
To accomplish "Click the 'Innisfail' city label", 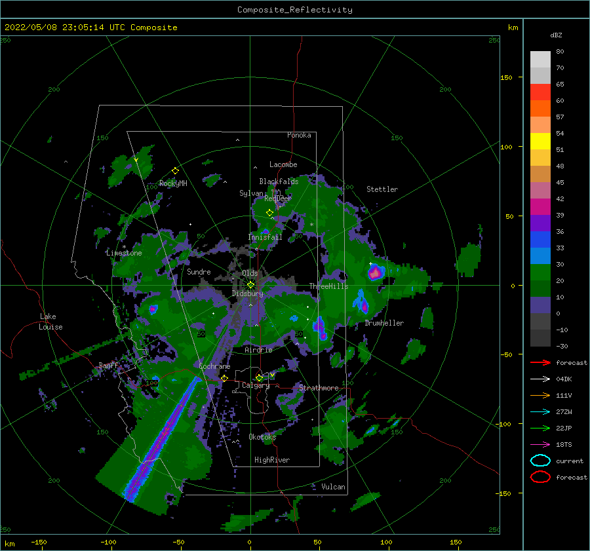I will coord(265,237).
